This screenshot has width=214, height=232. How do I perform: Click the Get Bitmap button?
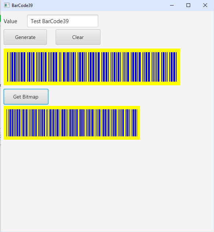click(x=26, y=97)
